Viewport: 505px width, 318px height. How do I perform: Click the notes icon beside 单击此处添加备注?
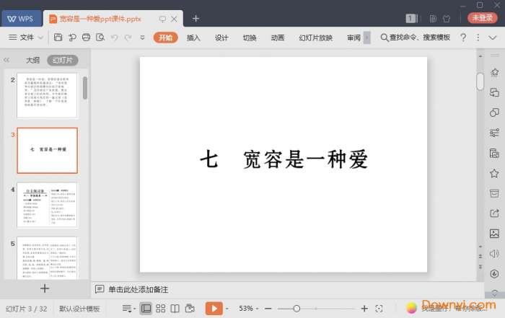tap(100, 289)
